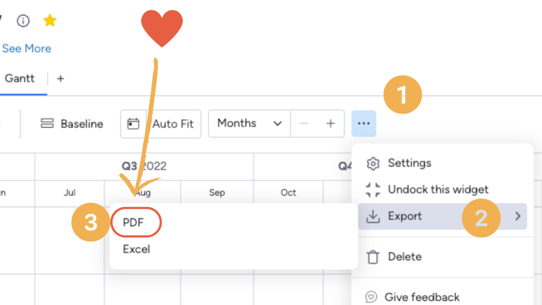Zoom out with the minus button
Viewport: 542px width, 305px height.
pos(304,123)
